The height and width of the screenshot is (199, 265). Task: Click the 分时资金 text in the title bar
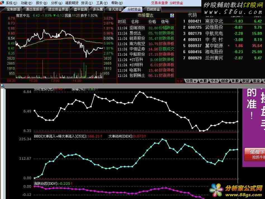tap(176, 3)
